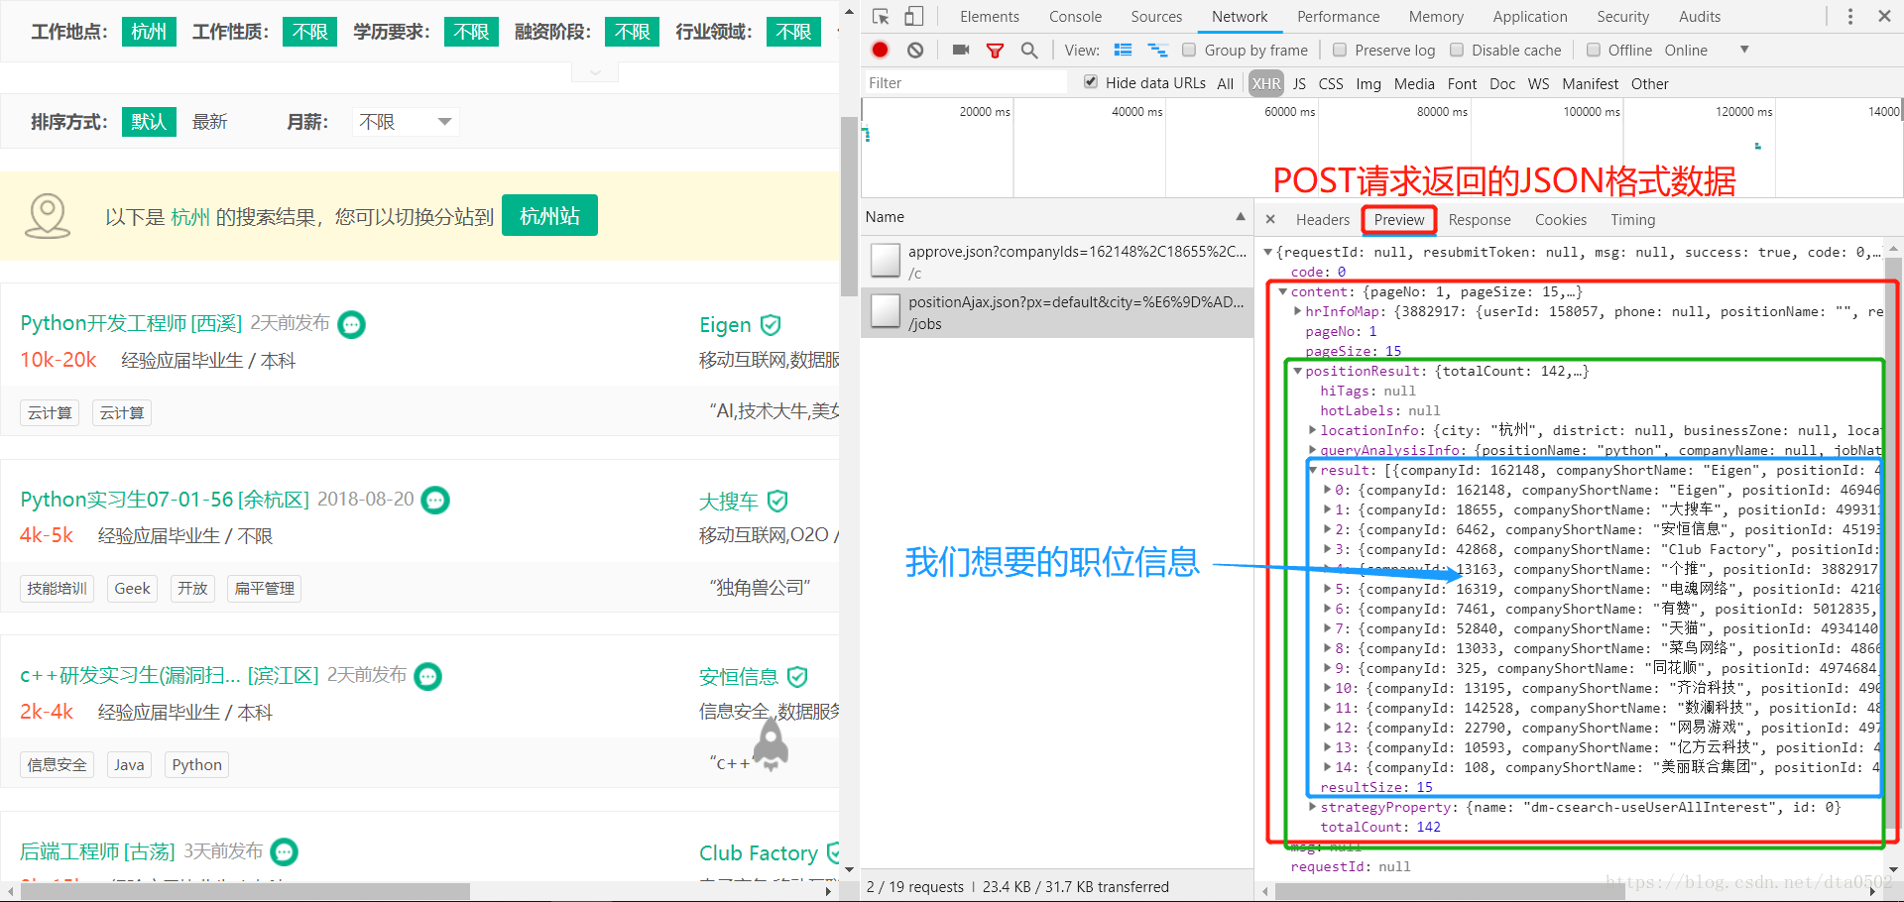Click verified shield icon next to 安恒信息
The image size is (1904, 902).
pos(797,677)
